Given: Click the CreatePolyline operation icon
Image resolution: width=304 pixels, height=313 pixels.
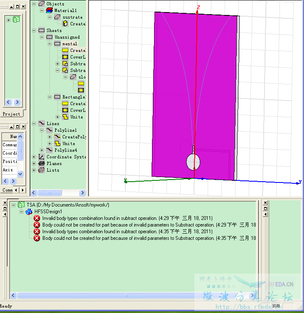Looking at the screenshot, I should pyautogui.click(x=57, y=137).
